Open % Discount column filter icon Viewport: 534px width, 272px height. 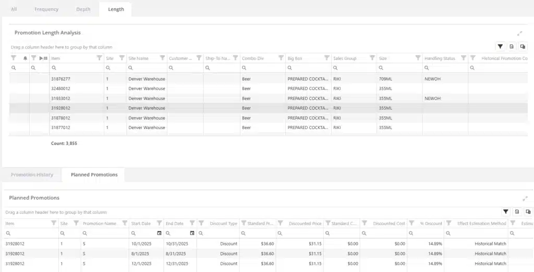pyautogui.click(x=411, y=223)
